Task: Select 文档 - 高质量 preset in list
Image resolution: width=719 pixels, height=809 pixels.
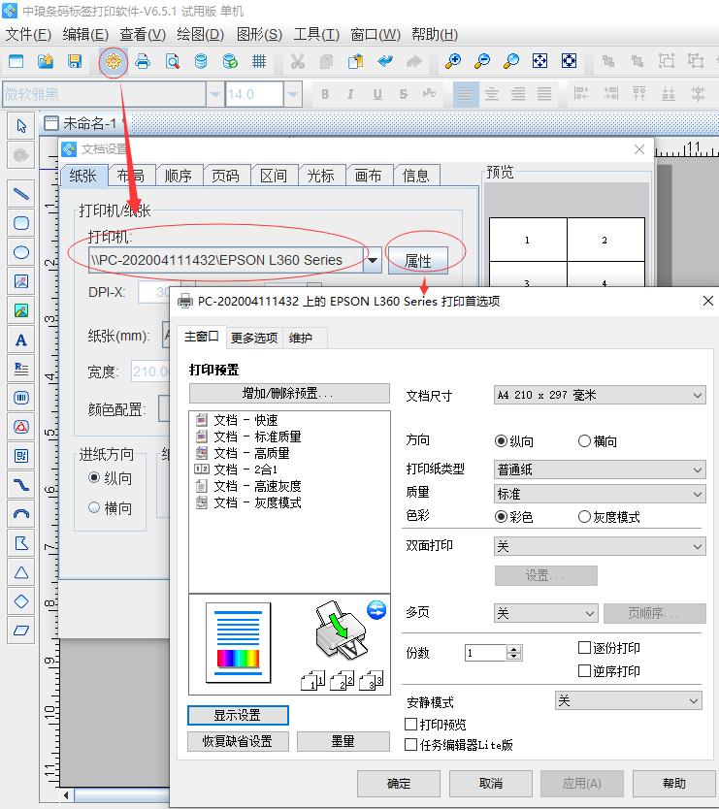Action: click(x=250, y=453)
